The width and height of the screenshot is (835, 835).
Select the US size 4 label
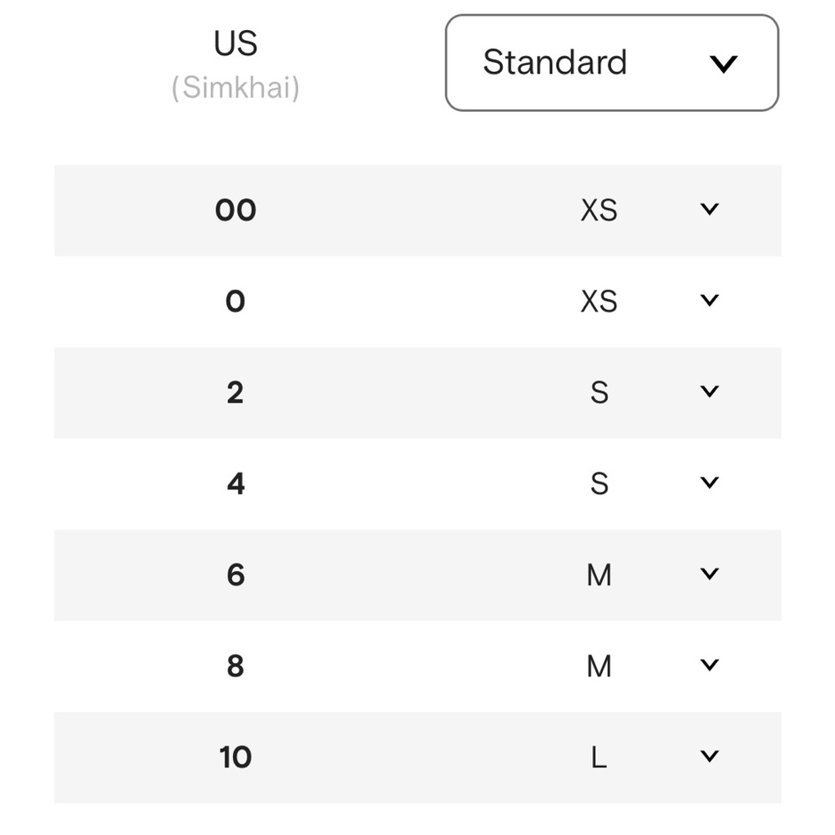(x=235, y=483)
